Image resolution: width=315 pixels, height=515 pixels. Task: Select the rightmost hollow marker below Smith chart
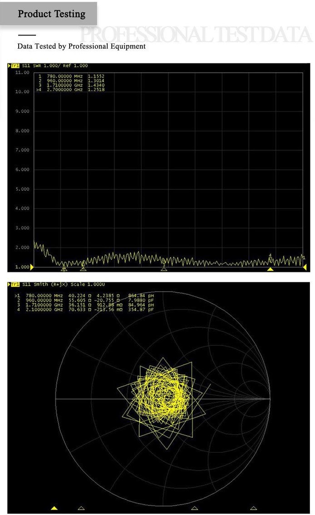coord(253,508)
